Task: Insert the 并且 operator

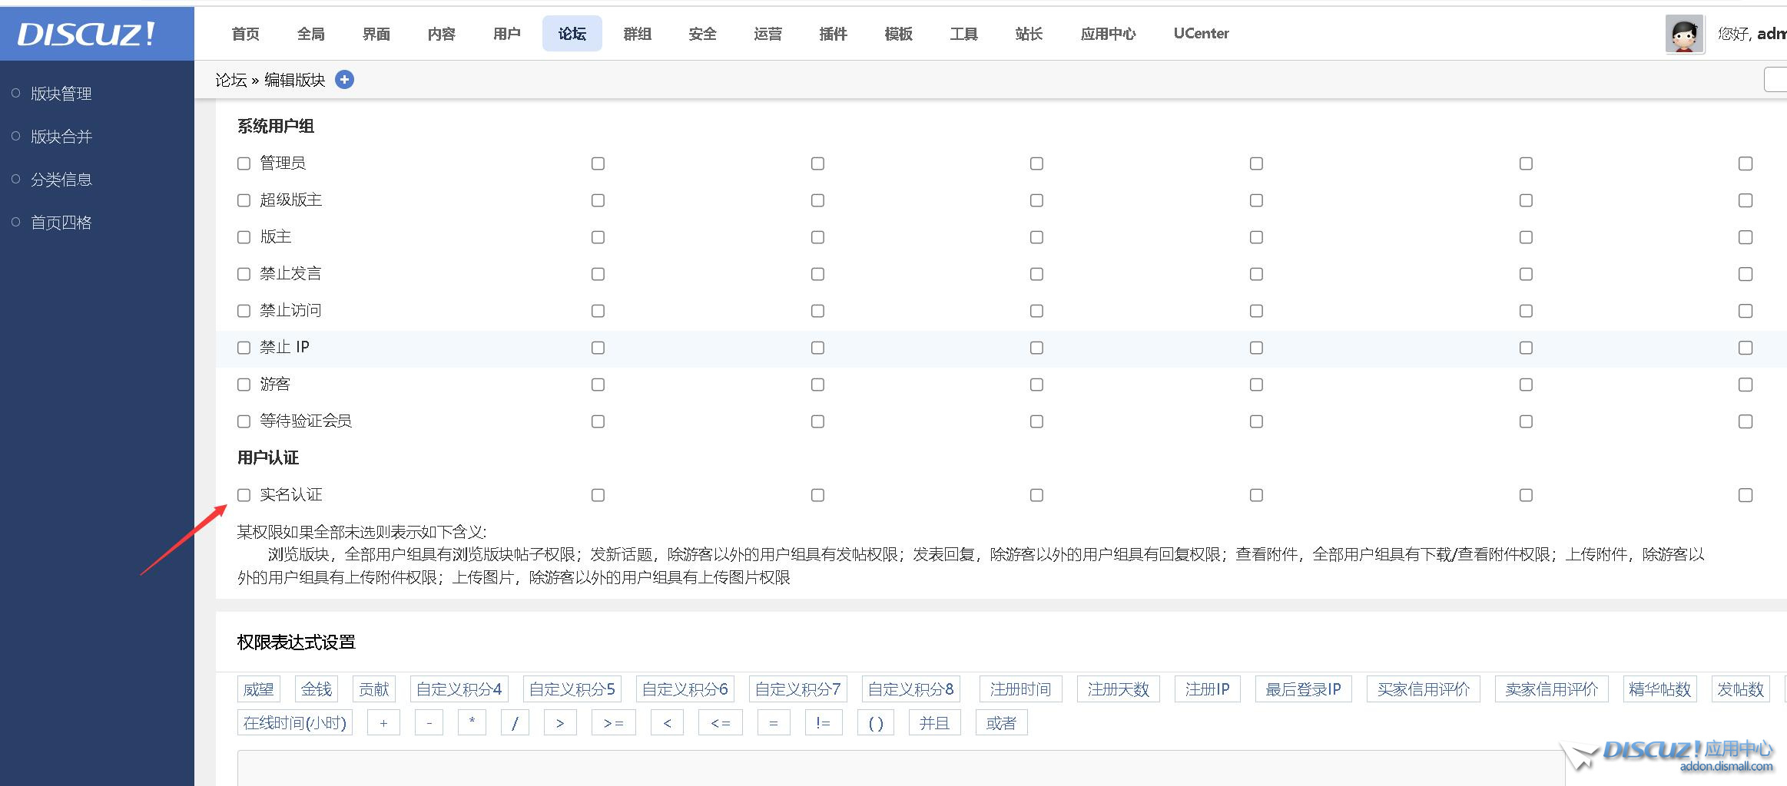Action: pos(935,723)
